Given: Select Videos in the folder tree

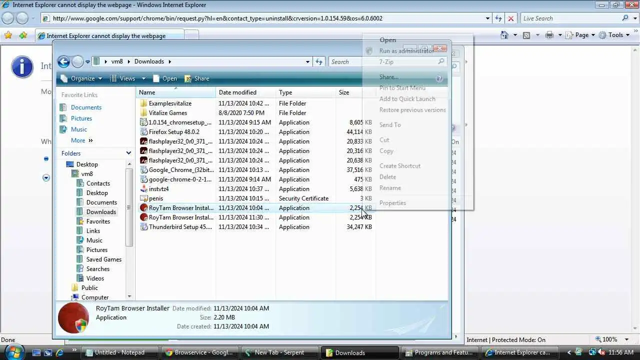Looking at the screenshot, I should click(x=95, y=278).
